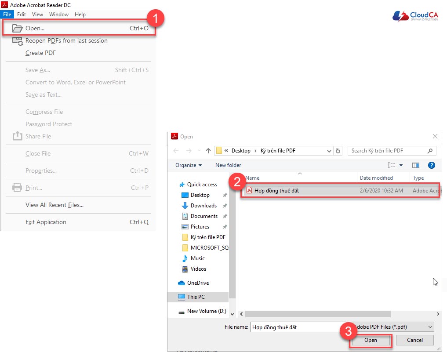This screenshot has width=447, height=352.
Task: Close the Open dialog window
Action: 435,136
